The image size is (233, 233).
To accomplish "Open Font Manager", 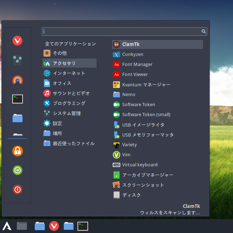I will (x=157, y=64).
